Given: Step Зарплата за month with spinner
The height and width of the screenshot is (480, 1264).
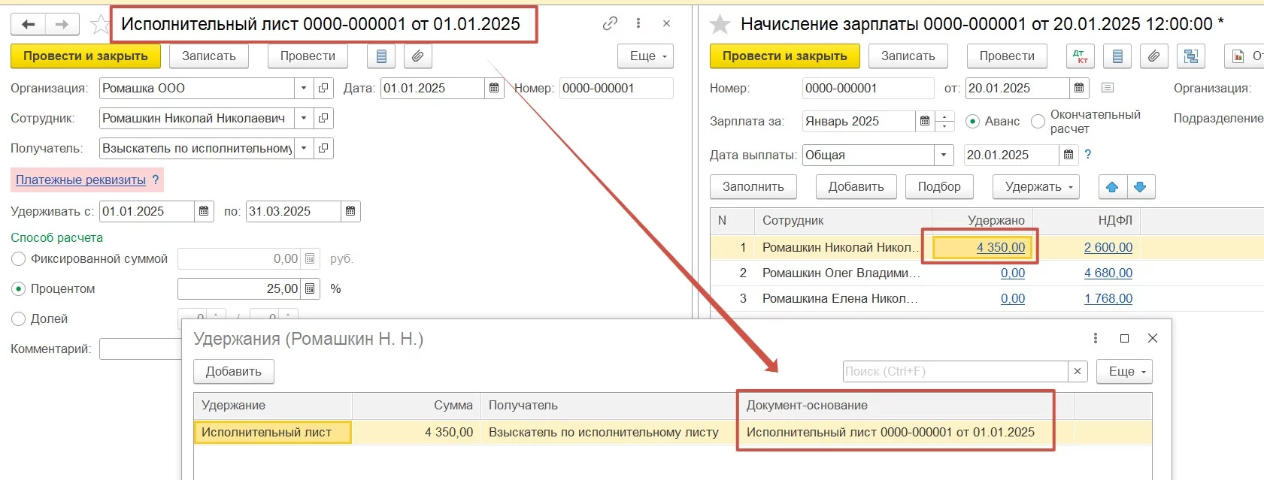Looking at the screenshot, I should click(944, 121).
